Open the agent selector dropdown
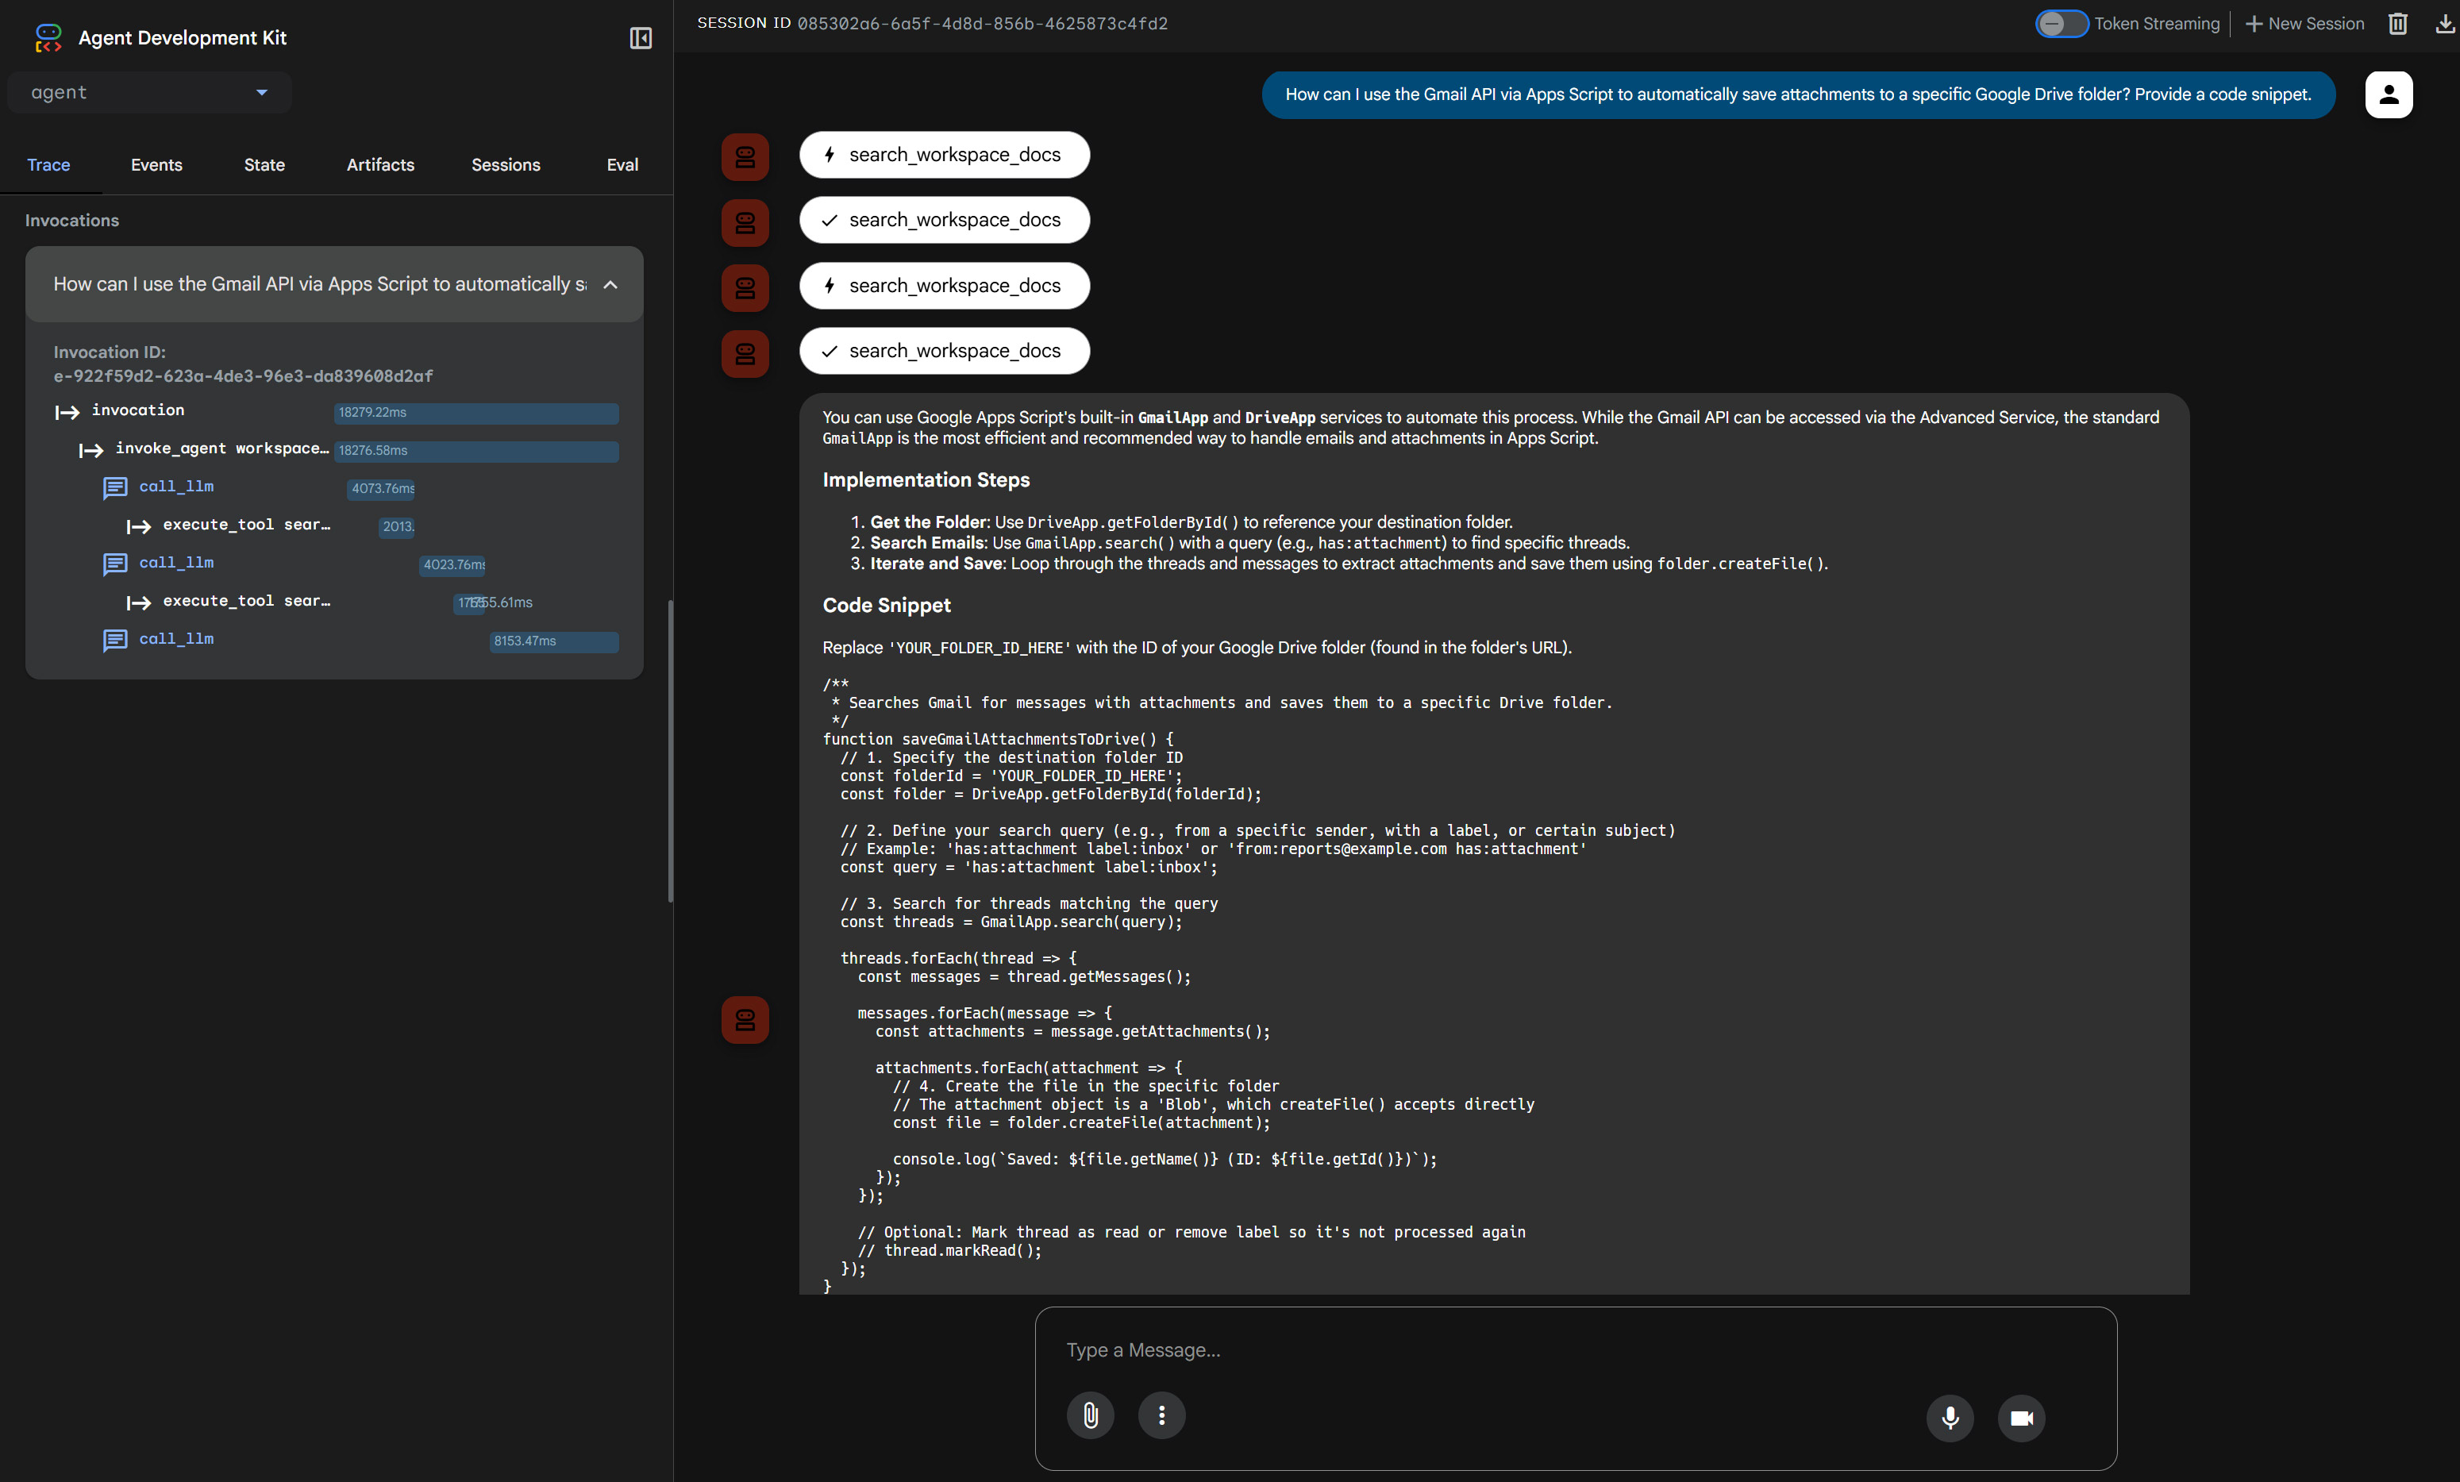2460x1482 pixels. click(x=150, y=92)
